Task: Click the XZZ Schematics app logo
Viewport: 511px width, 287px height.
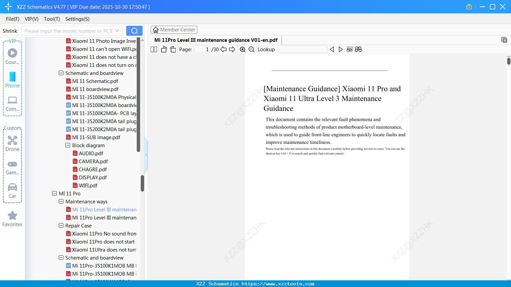Action: 8,7
